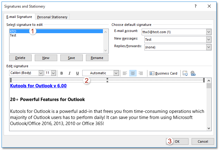Screen dimensions: 219x150
Task: Insert a Business Card into signature
Action: 163,73
